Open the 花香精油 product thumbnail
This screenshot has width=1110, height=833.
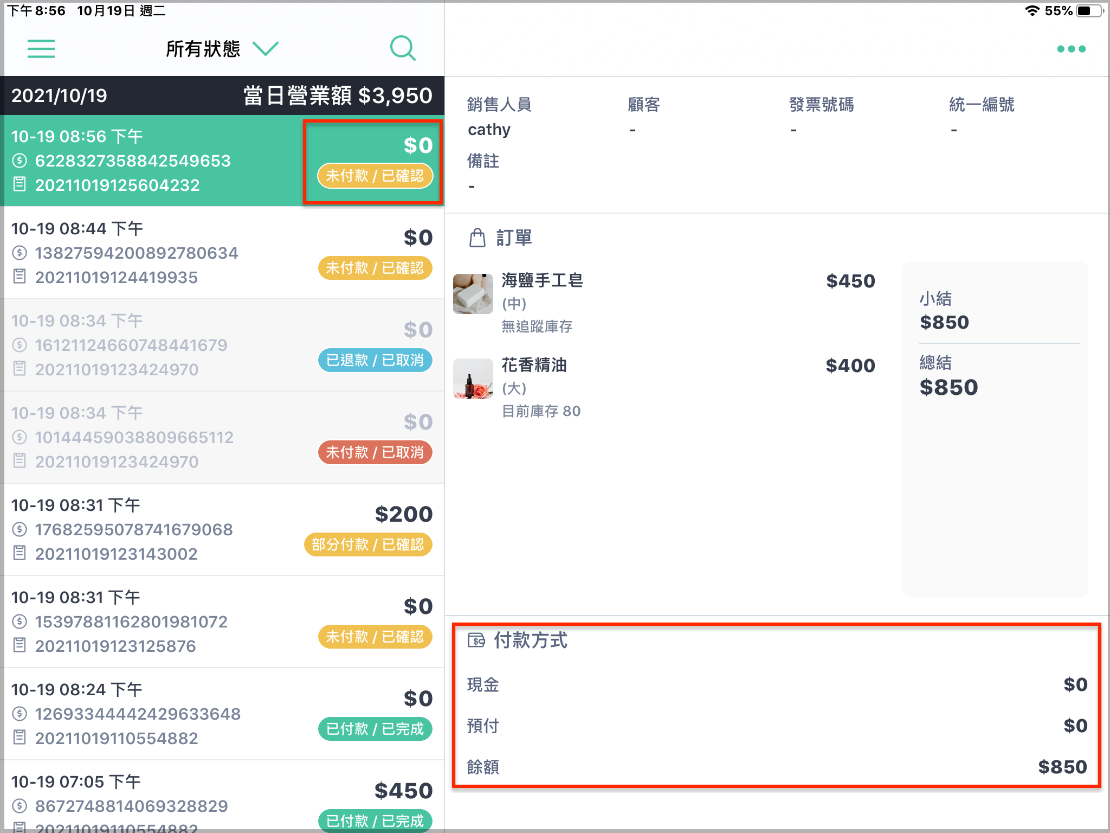point(473,378)
